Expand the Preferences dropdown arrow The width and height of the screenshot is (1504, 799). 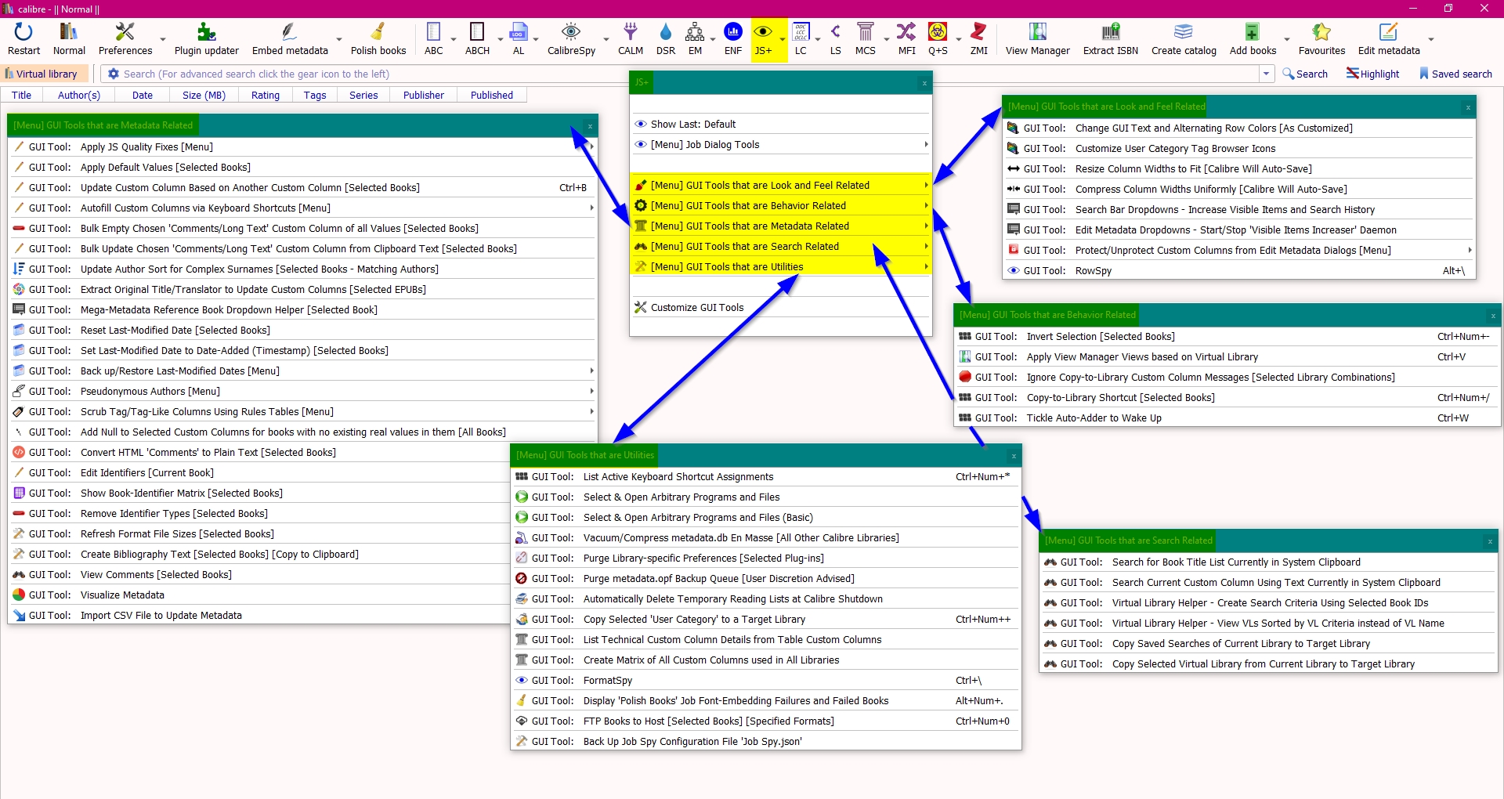point(163,39)
